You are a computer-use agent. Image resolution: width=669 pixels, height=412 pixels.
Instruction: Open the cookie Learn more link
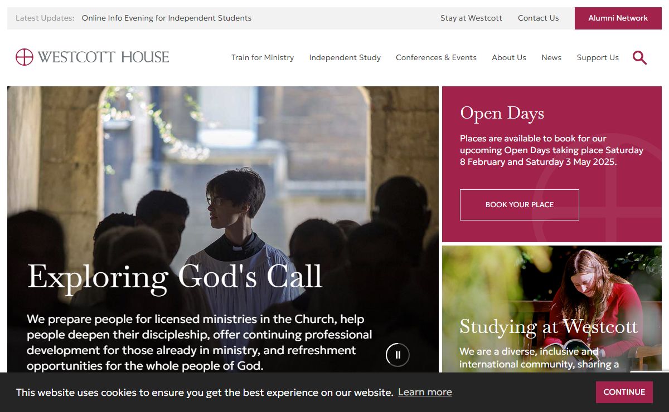425,392
